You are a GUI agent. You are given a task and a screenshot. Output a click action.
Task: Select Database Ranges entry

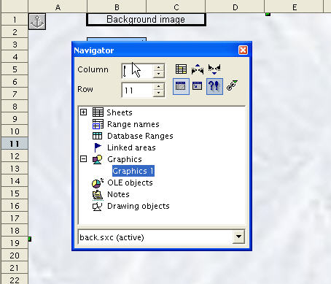click(140, 136)
